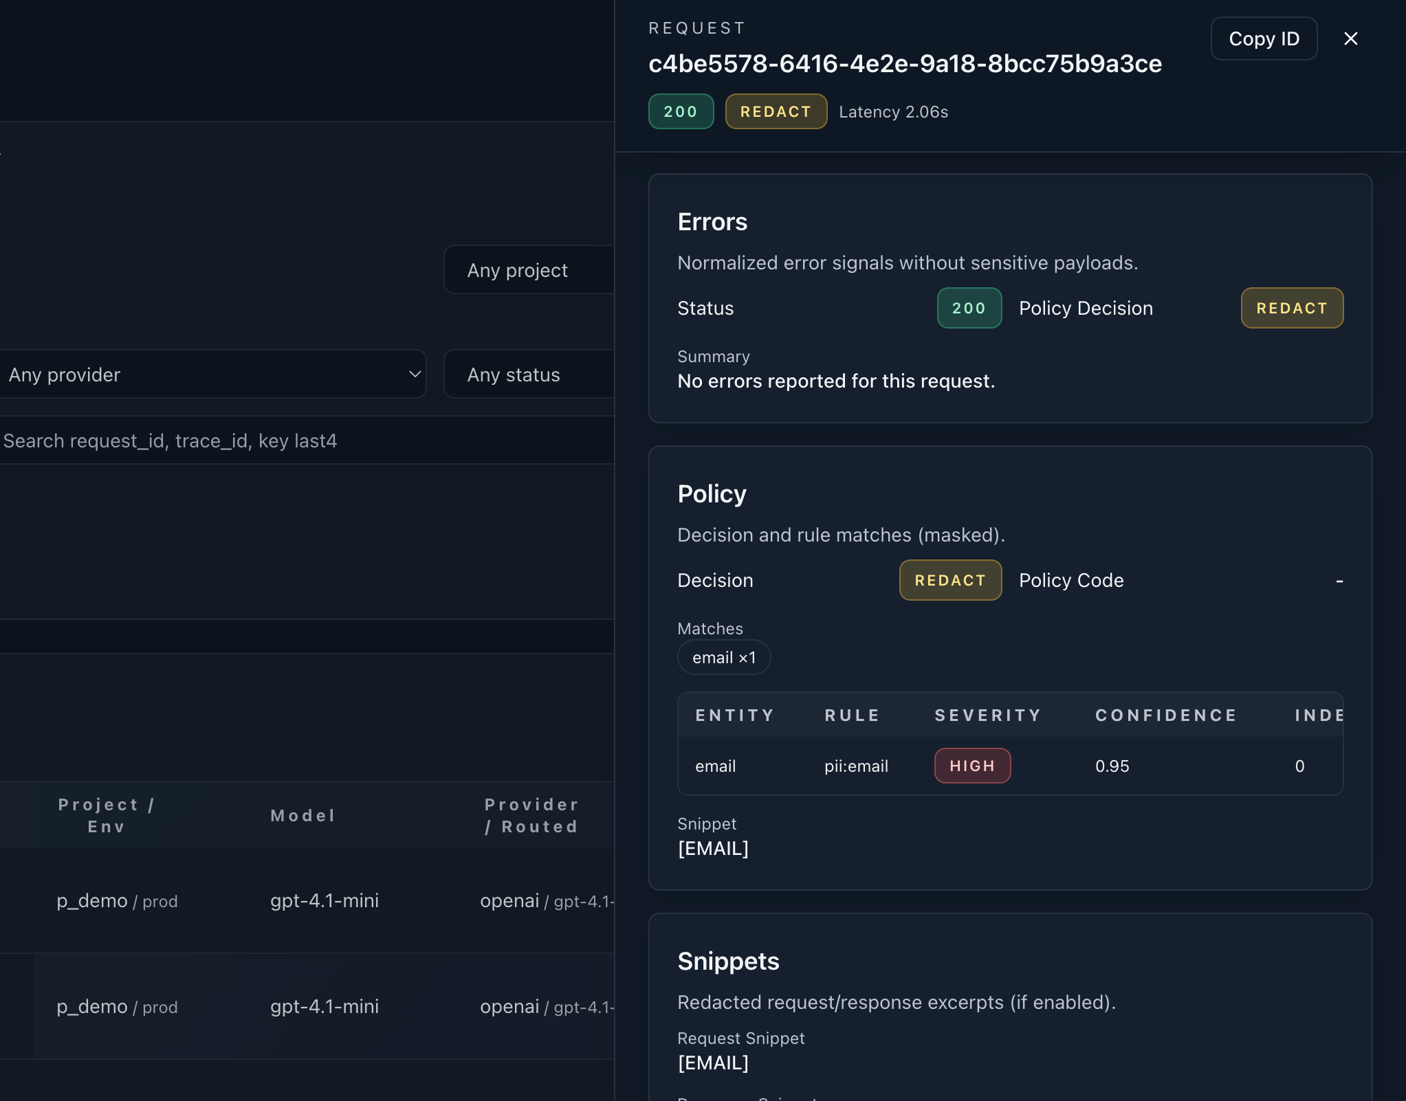Click the Project / Env column header
The width and height of the screenshot is (1406, 1101).
click(106, 815)
